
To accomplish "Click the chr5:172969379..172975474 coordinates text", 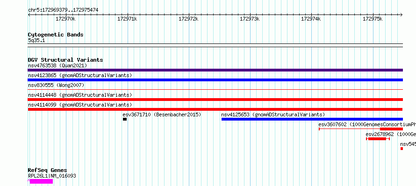I will [x=63, y=10].
